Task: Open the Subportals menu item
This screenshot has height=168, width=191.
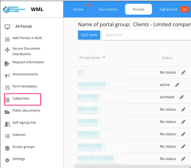Action: point(21,98)
